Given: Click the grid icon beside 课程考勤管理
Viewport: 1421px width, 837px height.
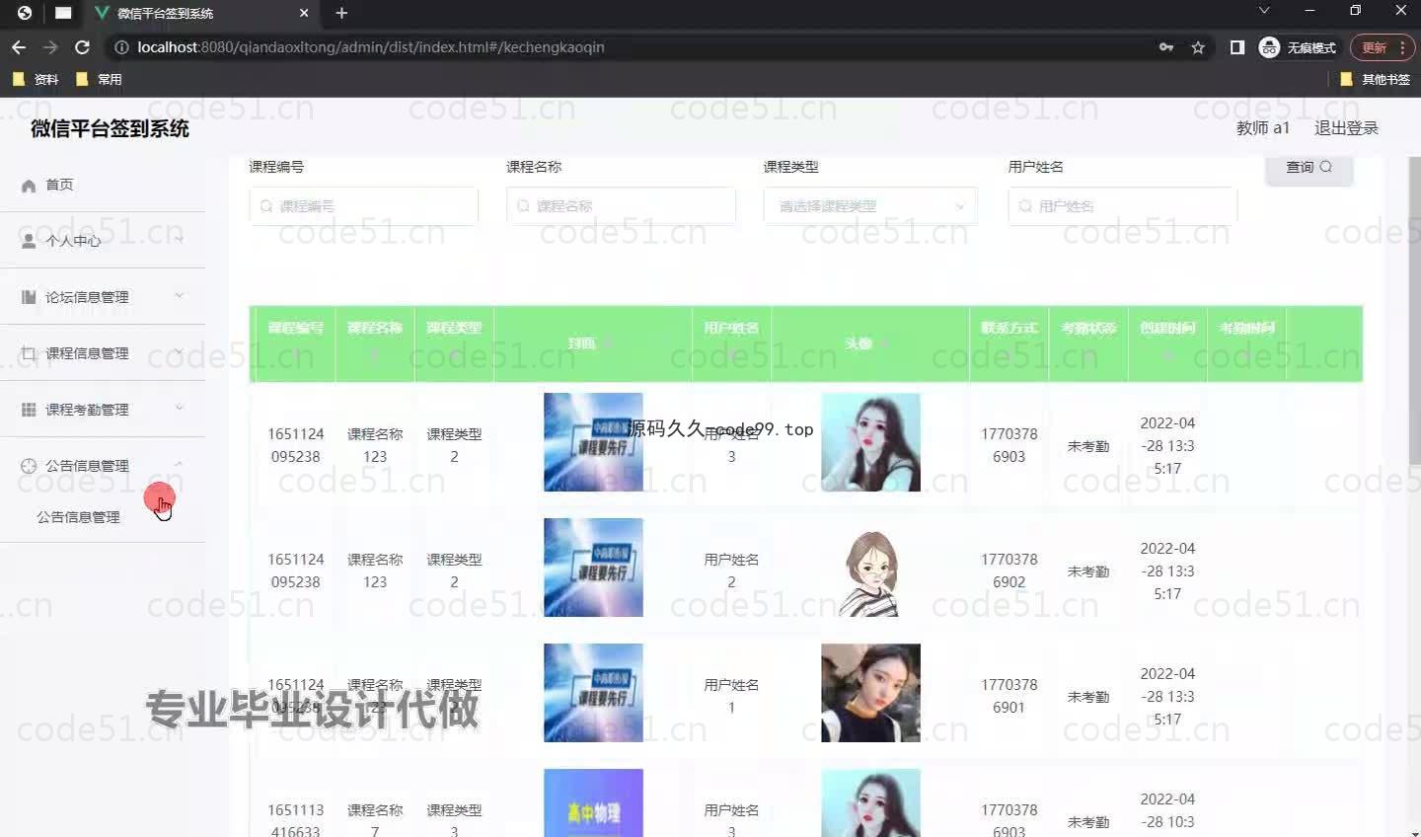Looking at the screenshot, I should [29, 410].
